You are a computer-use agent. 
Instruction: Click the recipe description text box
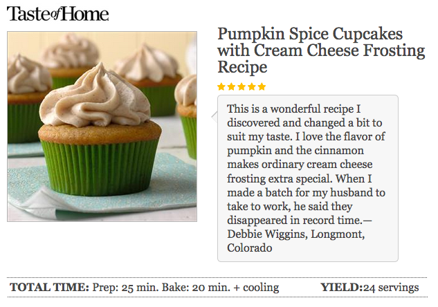coord(307,178)
